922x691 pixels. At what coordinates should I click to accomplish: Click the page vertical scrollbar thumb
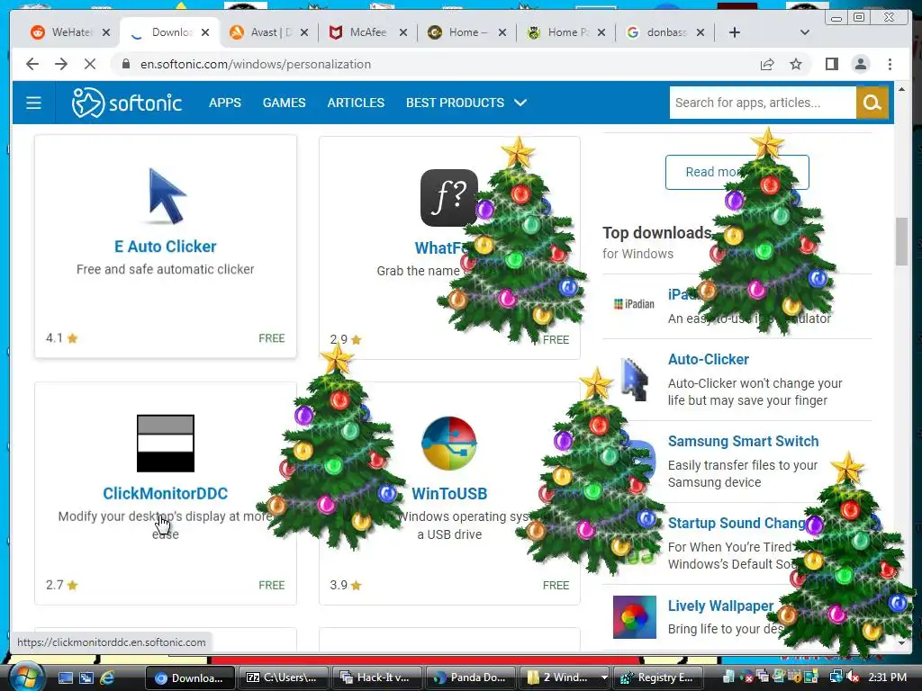pos(901,241)
